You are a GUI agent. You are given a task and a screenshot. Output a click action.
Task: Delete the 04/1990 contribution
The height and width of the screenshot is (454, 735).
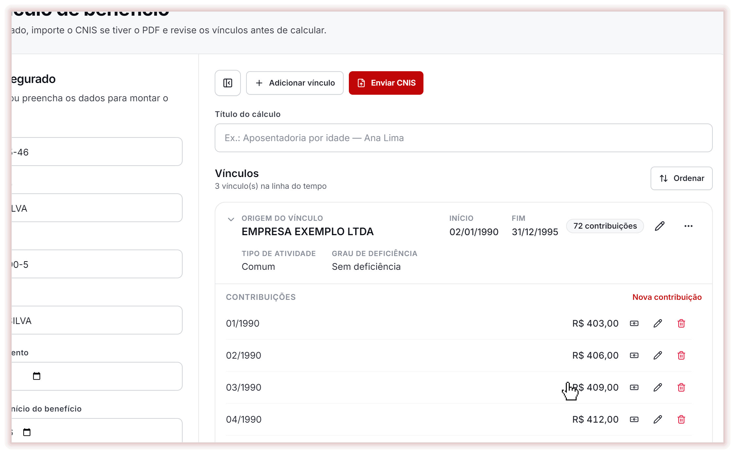pos(681,419)
